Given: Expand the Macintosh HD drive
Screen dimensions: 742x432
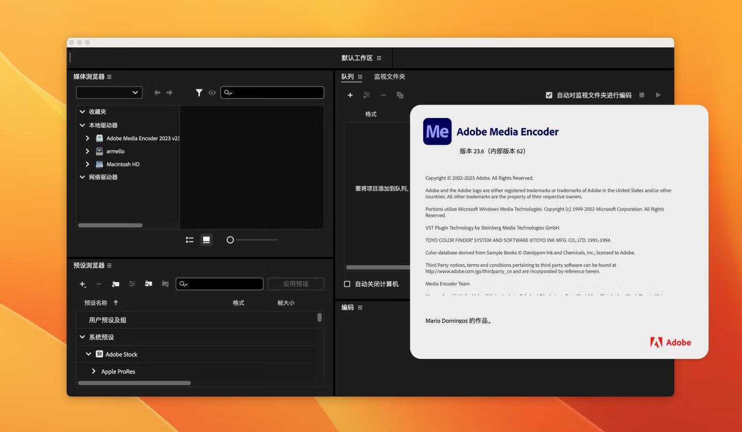Looking at the screenshot, I should click(88, 164).
